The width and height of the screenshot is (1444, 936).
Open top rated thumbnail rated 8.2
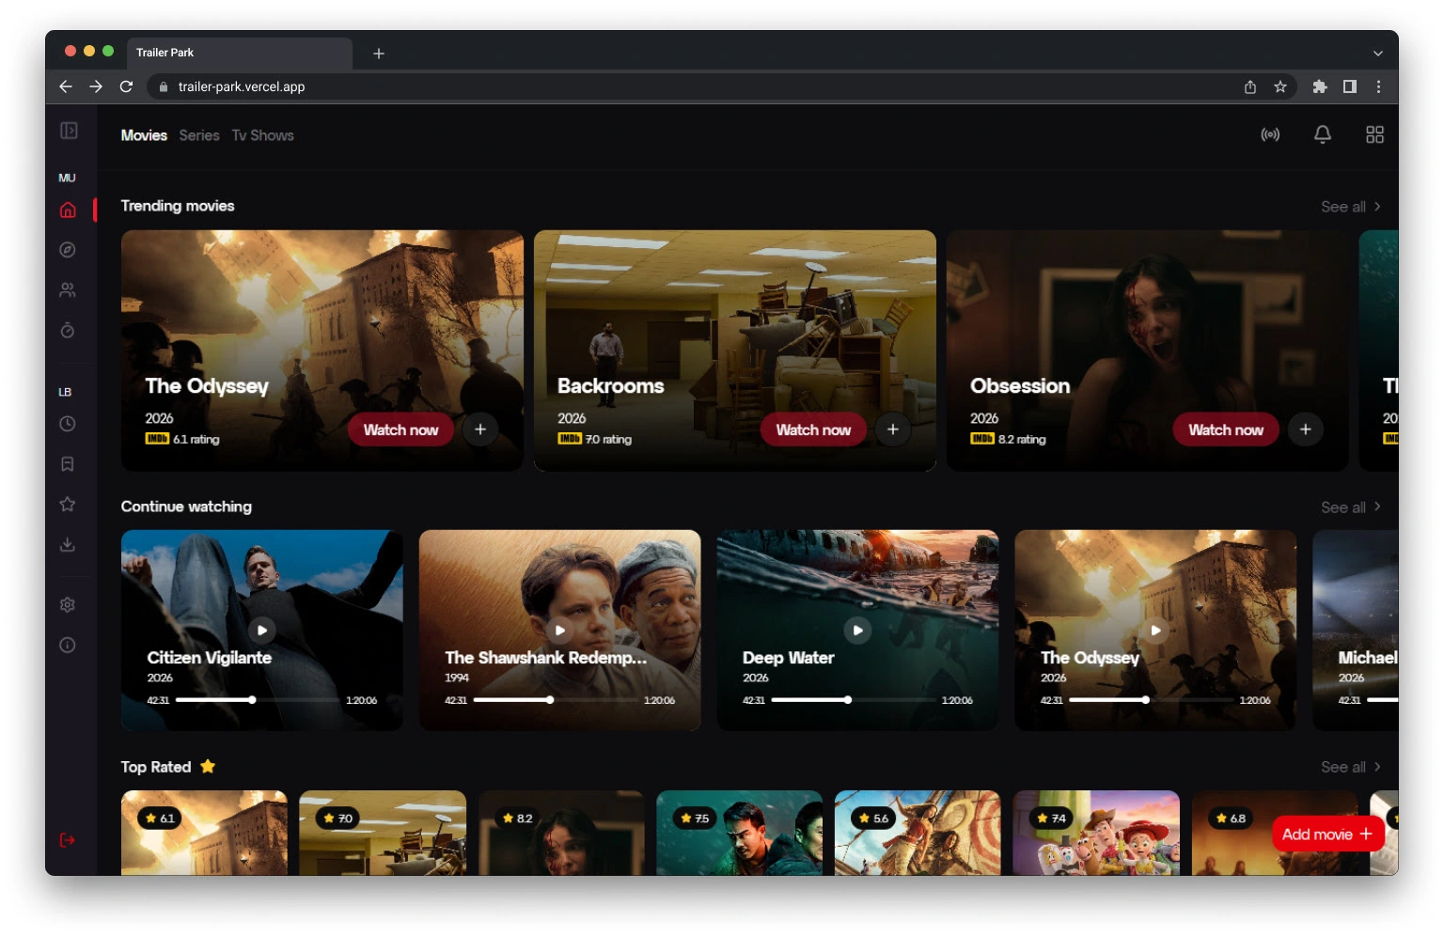pos(561,834)
